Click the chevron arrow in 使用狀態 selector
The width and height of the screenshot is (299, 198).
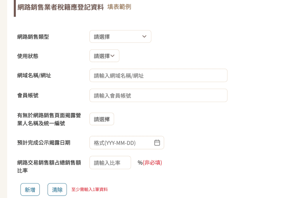pos(112,56)
